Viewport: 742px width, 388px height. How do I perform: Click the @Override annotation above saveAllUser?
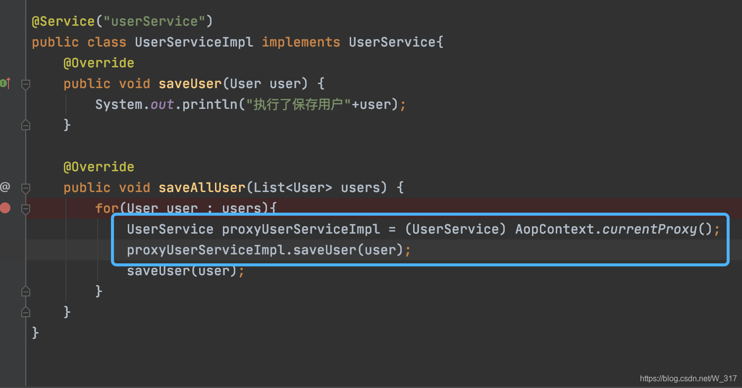tap(99, 166)
